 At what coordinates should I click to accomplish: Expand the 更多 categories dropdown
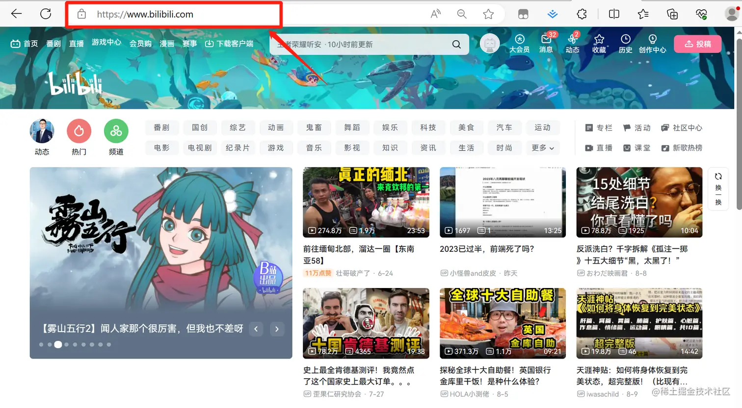(543, 147)
